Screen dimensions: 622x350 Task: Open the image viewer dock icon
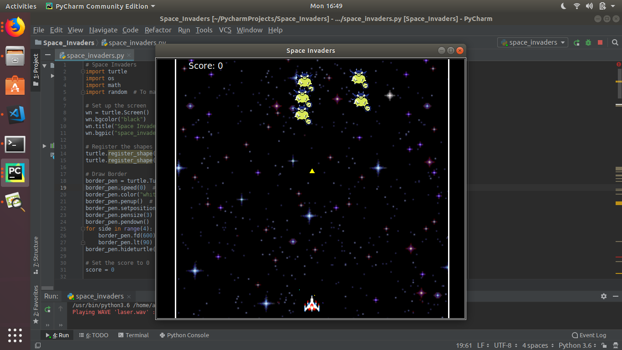click(15, 202)
